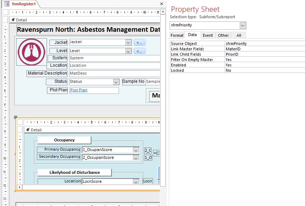Open the Level combo box dropdown
The height and width of the screenshot is (206, 305).
point(129,51)
